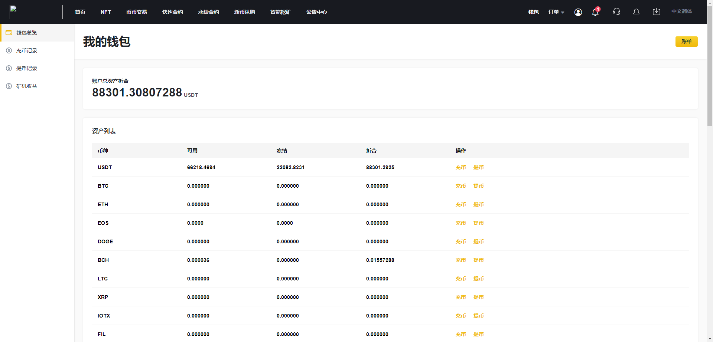Open the NFT navigation item
This screenshot has height=342, width=713.
(x=106, y=12)
